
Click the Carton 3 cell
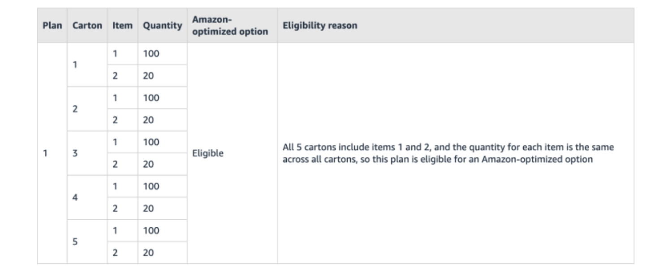click(75, 153)
